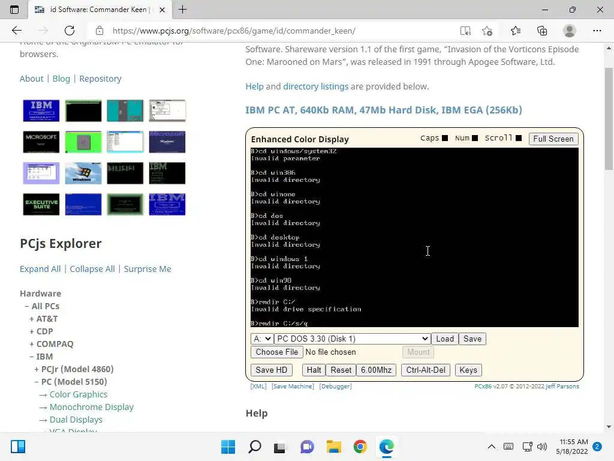Click the Save disk button

(472, 339)
